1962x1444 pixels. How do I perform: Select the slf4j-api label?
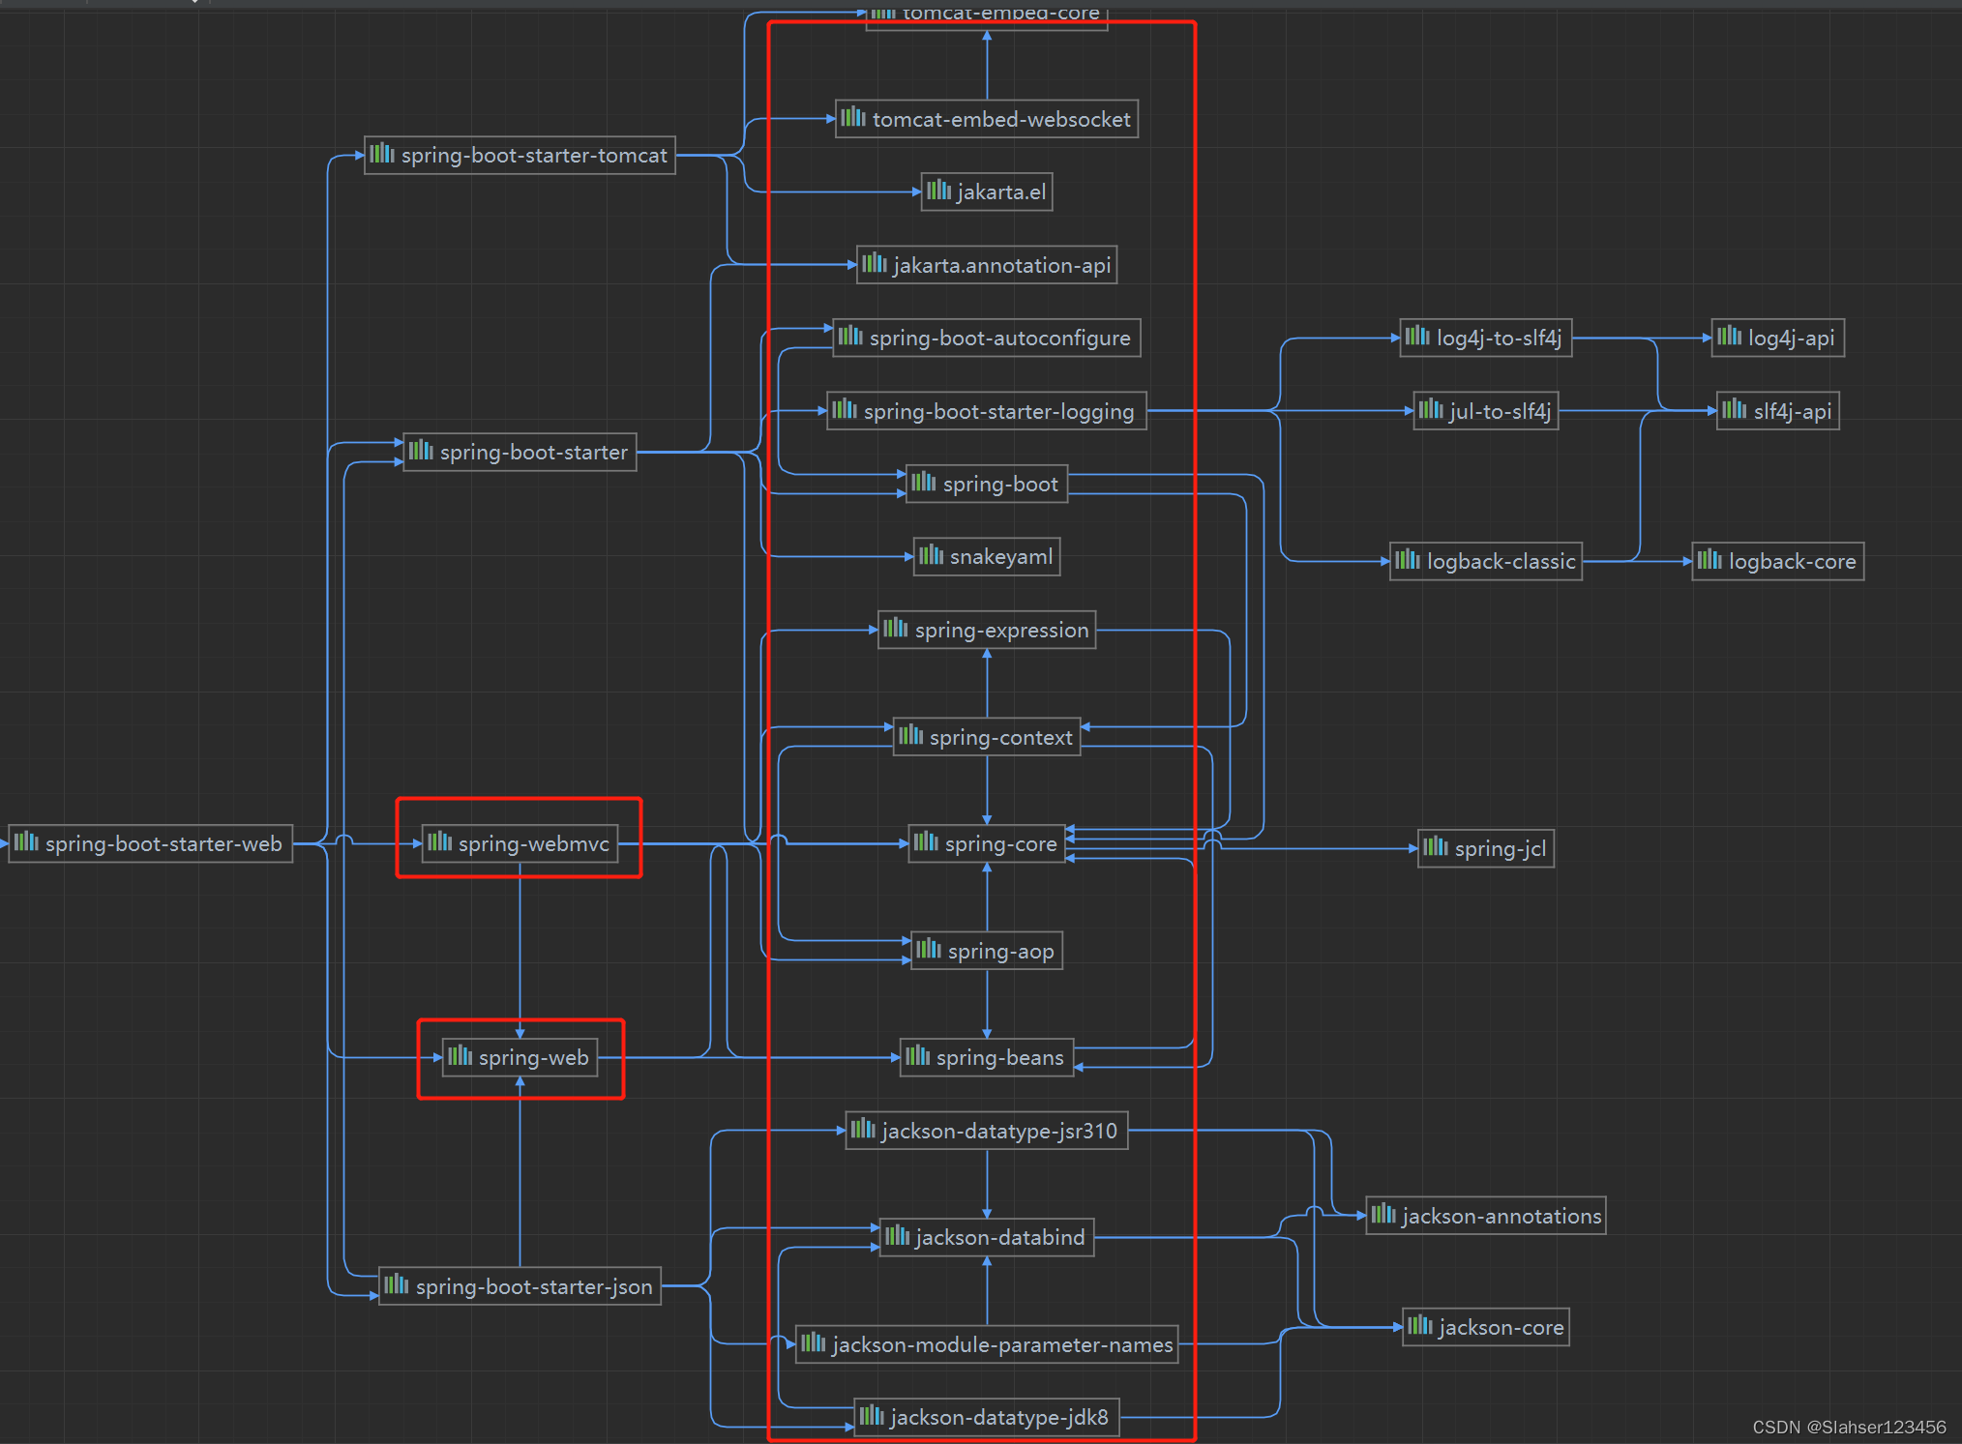click(x=1793, y=412)
